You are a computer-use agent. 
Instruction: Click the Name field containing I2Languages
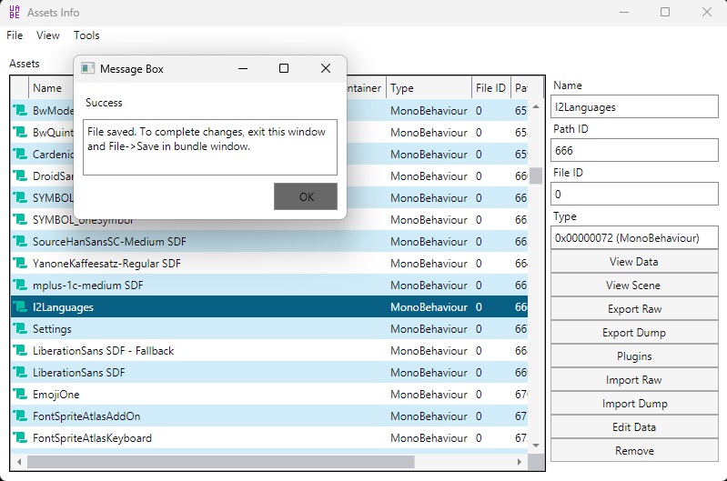(x=634, y=107)
